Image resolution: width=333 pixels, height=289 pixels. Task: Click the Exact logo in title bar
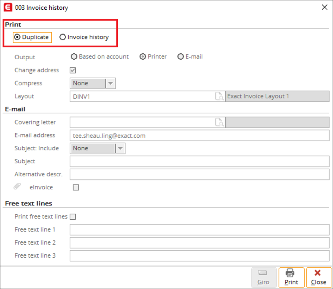pyautogui.click(x=8, y=7)
